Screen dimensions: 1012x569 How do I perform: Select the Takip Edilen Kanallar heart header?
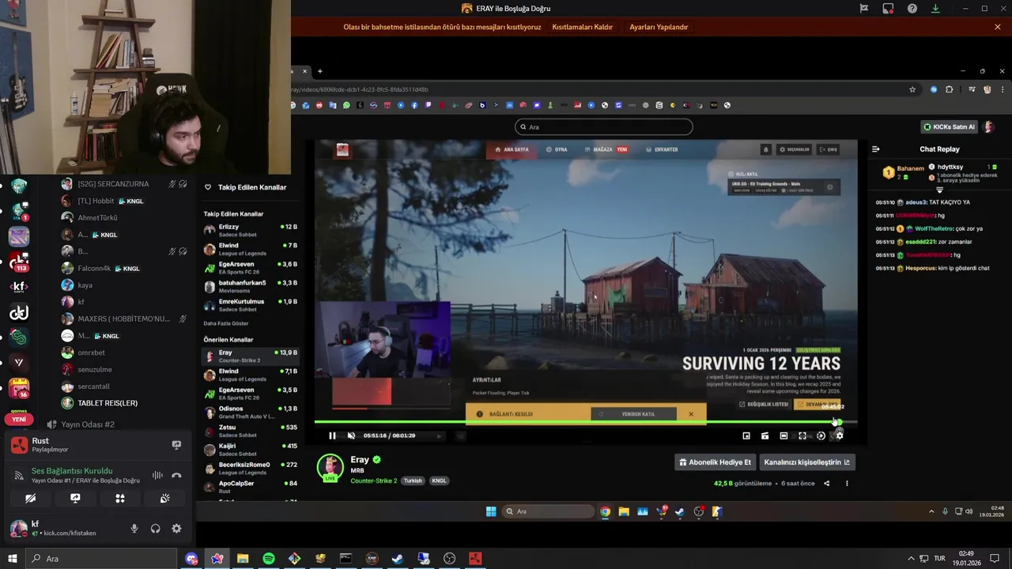pyautogui.click(x=245, y=187)
